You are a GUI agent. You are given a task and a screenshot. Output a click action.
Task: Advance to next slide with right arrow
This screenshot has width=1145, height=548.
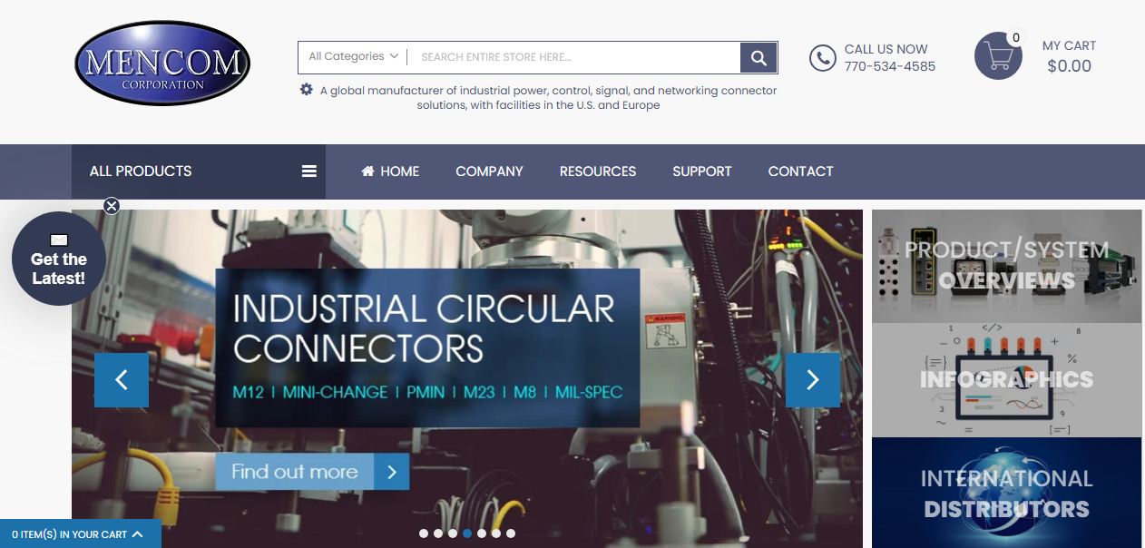(x=813, y=380)
